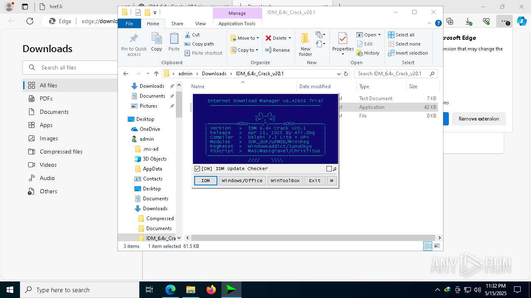The width and height of the screenshot is (531, 298).
Task: Switch to the View ribbon tab
Action: (x=200, y=24)
